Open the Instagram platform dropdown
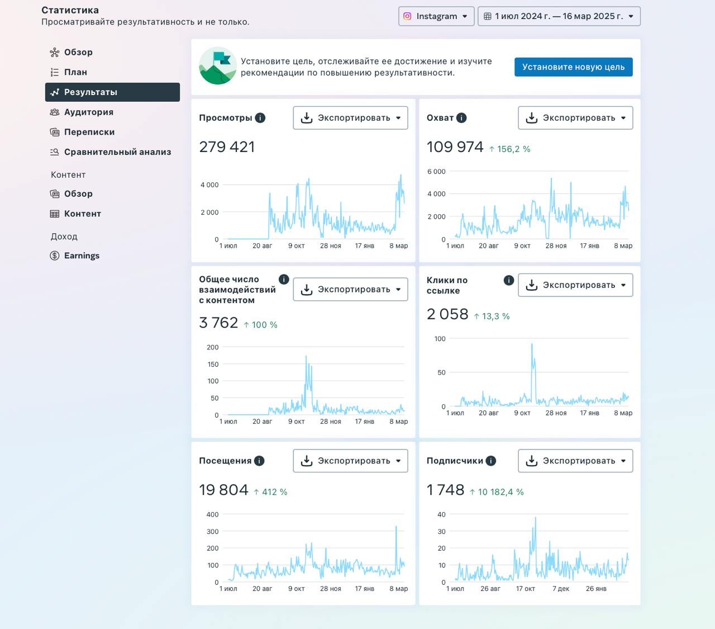Viewport: 715px width, 629px height. pos(436,16)
